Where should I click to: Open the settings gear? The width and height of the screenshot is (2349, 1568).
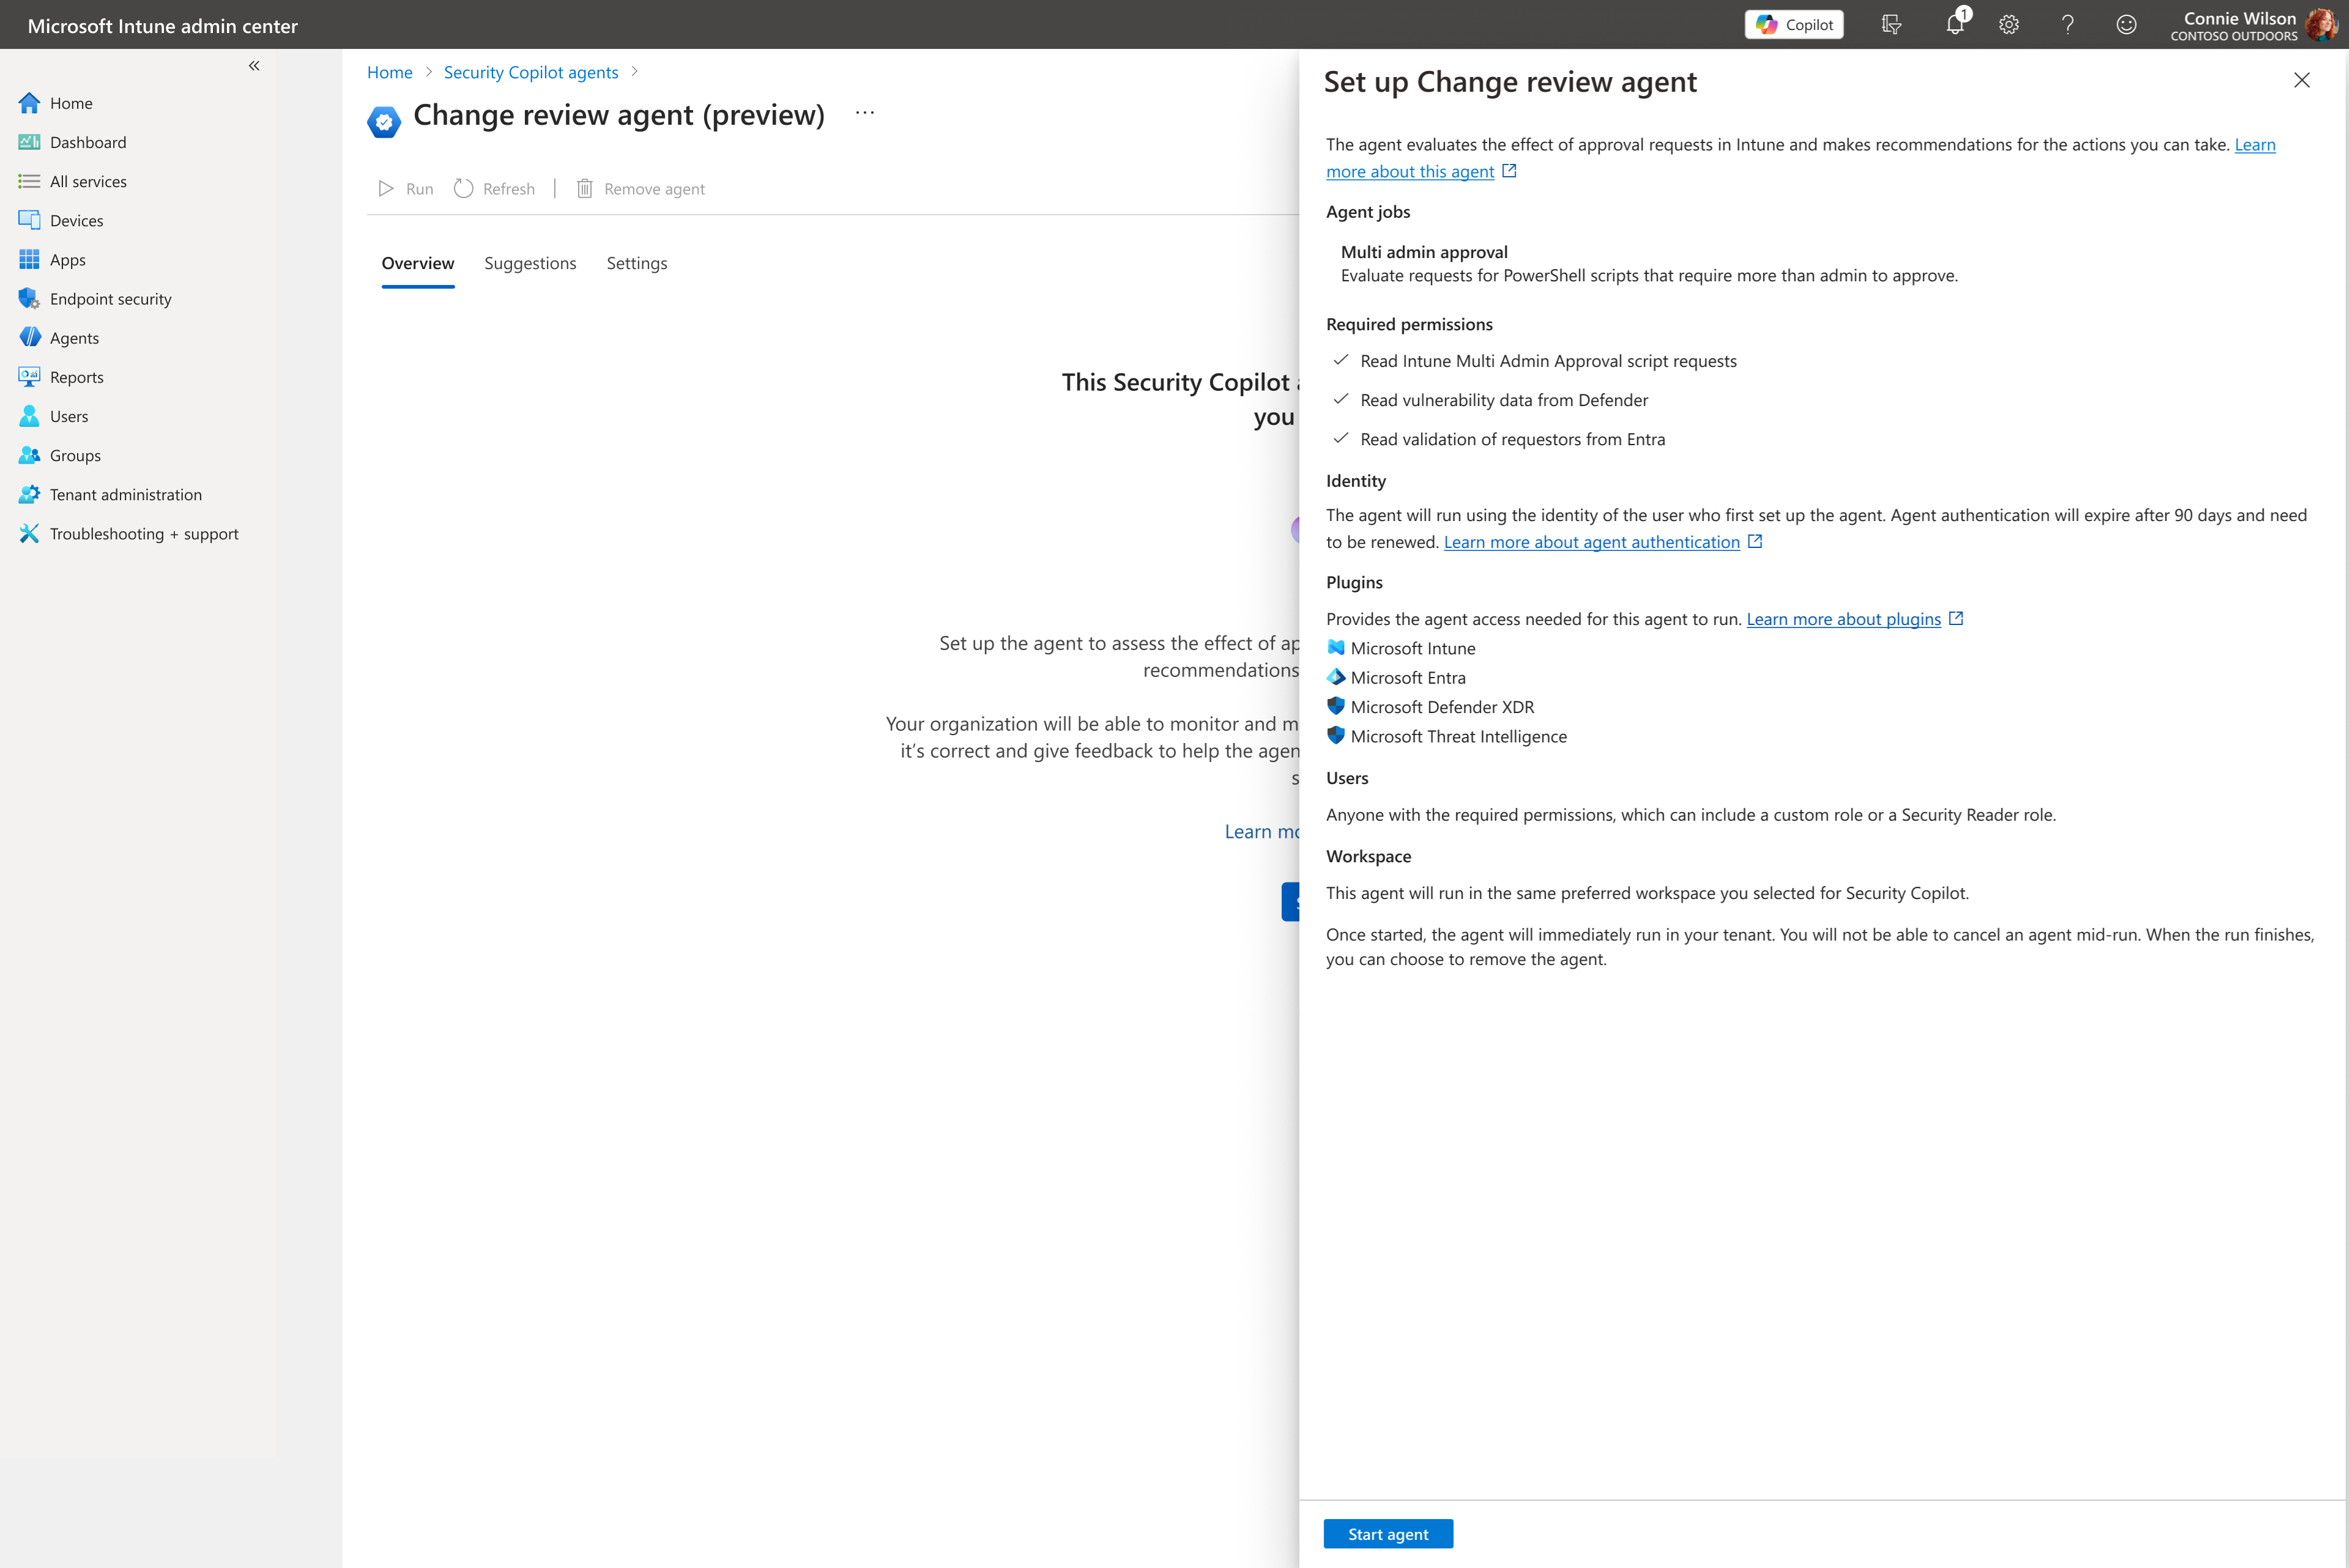pos(2009,24)
